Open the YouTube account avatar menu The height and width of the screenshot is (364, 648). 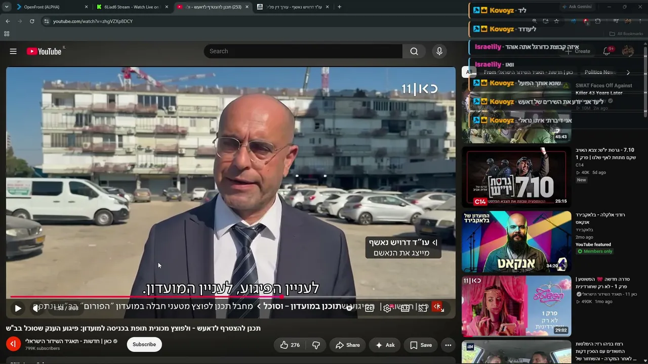coord(628,51)
